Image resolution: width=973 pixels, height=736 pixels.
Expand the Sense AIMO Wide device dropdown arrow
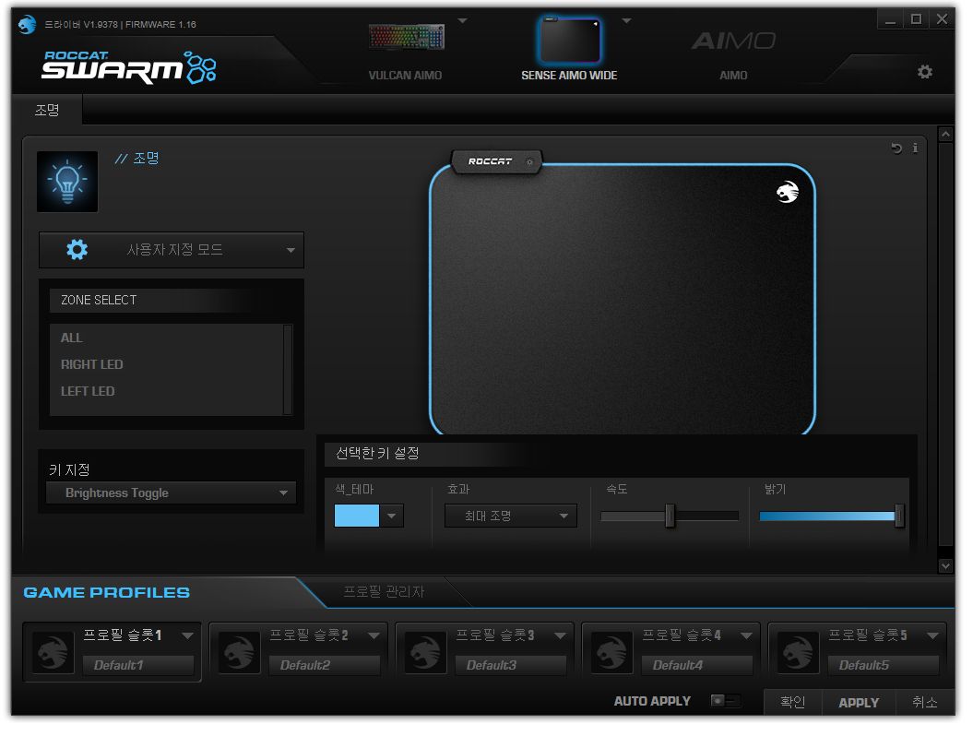click(x=626, y=20)
